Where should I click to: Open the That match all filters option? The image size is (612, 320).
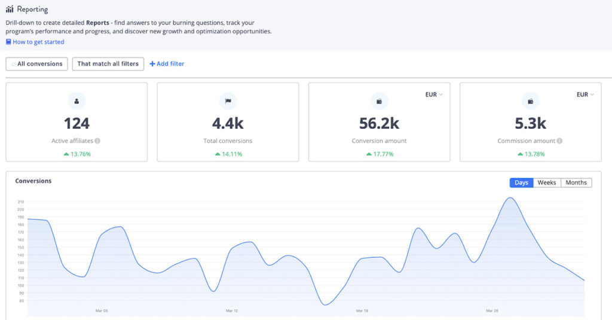tap(108, 64)
